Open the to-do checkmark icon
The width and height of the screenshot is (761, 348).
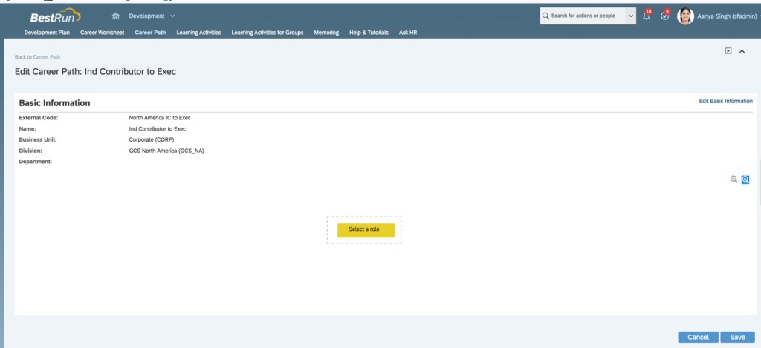click(664, 16)
